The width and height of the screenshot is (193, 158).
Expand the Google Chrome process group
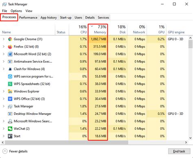point(4,39)
